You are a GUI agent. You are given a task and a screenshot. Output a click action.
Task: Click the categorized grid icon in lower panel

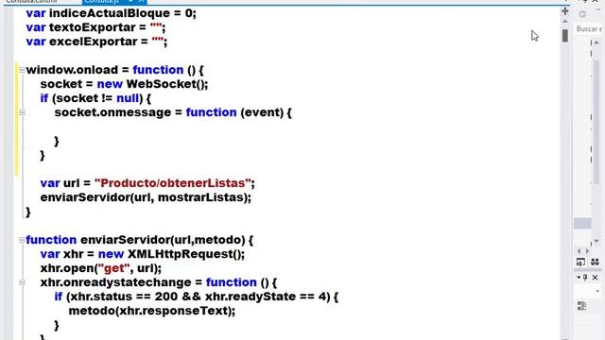tap(582, 306)
